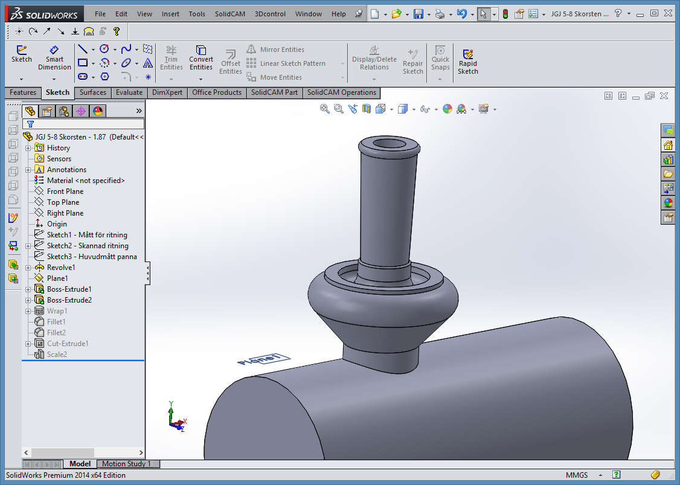The image size is (680, 485).
Task: Open the unit system MMGS menu
Action: (600, 475)
